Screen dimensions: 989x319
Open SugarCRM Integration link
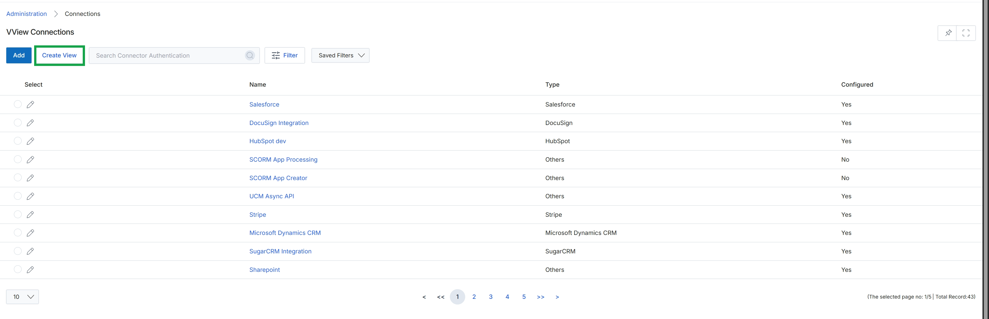click(x=280, y=251)
